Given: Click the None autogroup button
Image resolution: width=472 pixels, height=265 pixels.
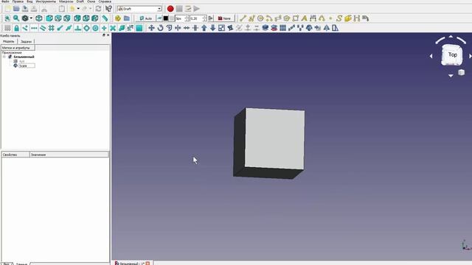Looking at the screenshot, I should (224, 18).
